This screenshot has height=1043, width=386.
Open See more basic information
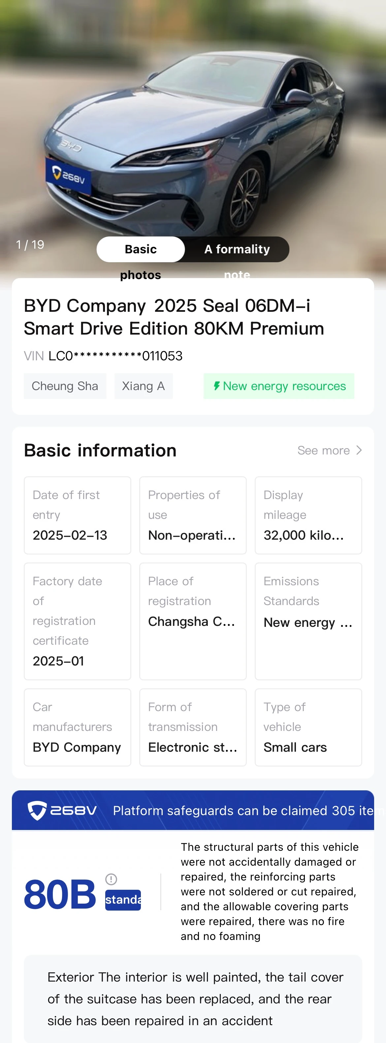[329, 450]
